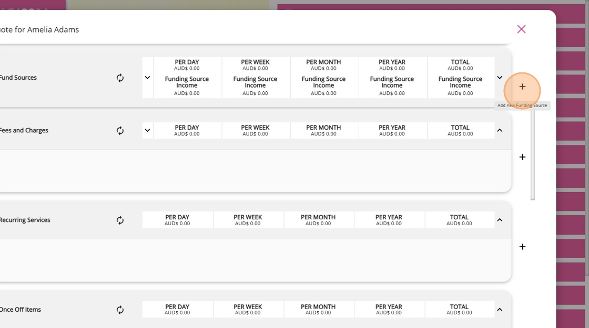Select Recurring Services PER WEEK amount

248,224
